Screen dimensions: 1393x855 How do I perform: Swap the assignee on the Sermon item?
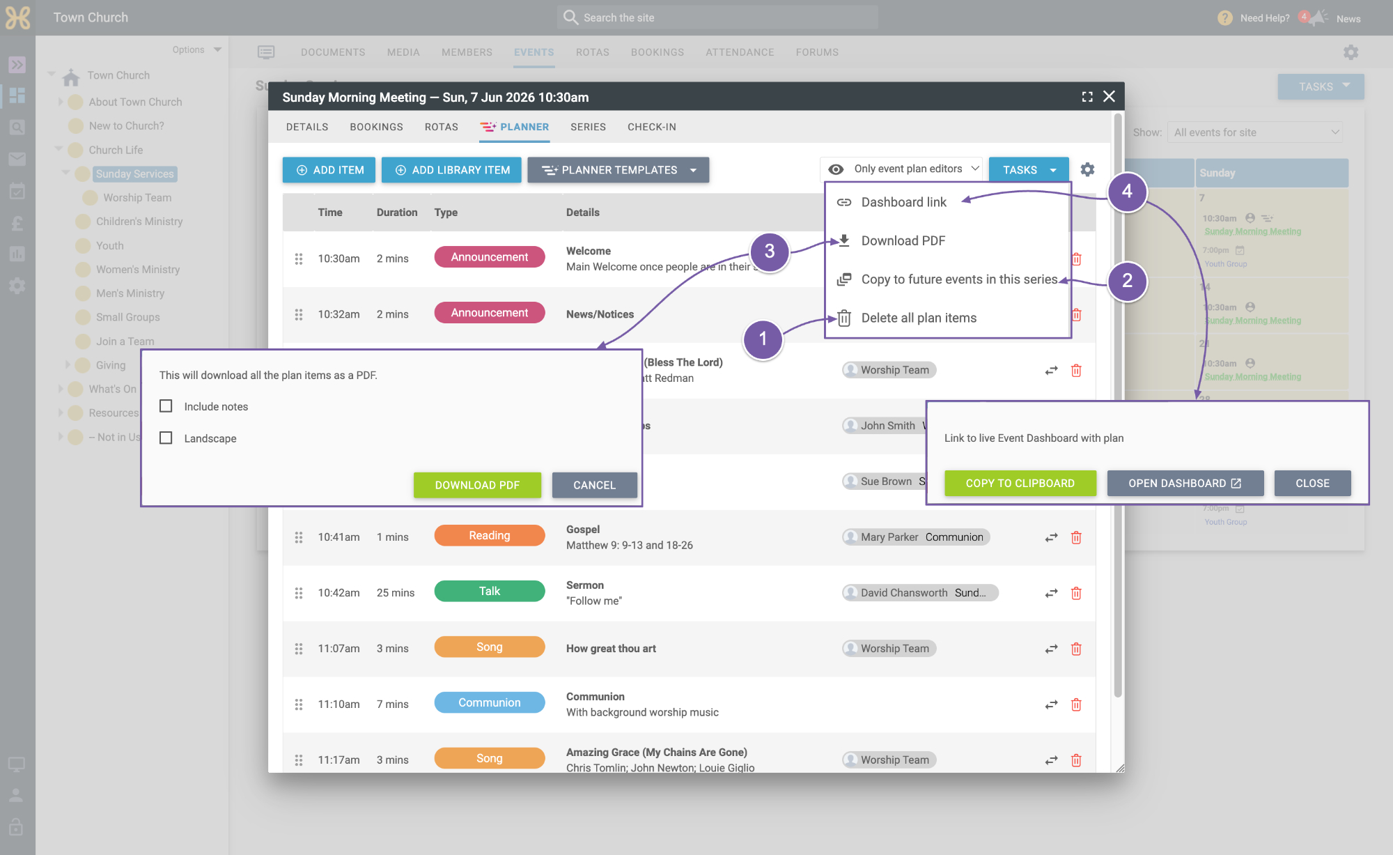(1051, 593)
